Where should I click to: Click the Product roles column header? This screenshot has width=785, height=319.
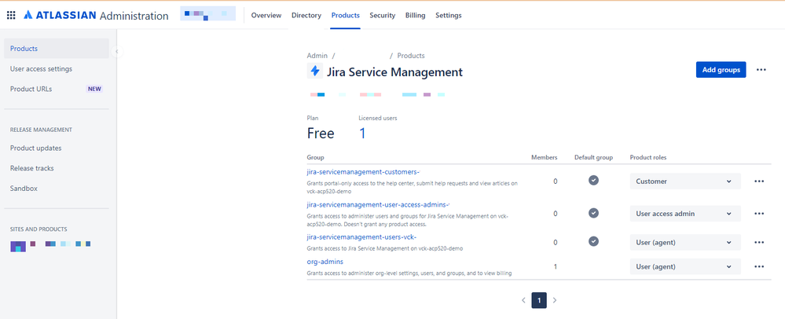click(647, 157)
